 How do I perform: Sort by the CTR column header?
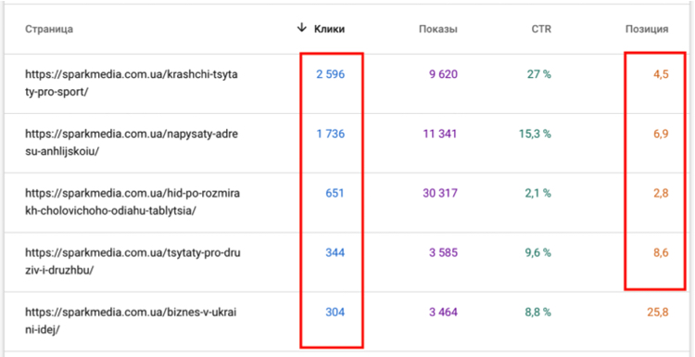[x=542, y=30]
